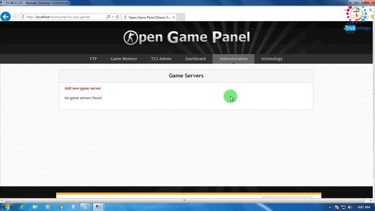Close the Open Game Panel browser tab

point(173,17)
